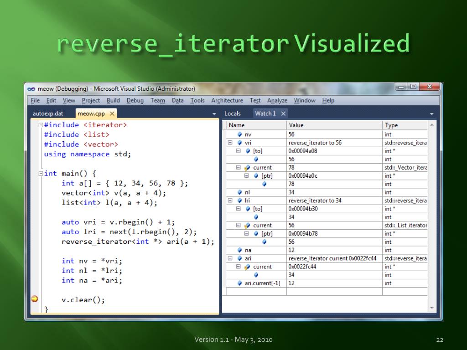Image resolution: width=467 pixels, height=350 pixels.
Task: Select the meow.cpp editor tab
Action: pyautogui.click(x=91, y=113)
